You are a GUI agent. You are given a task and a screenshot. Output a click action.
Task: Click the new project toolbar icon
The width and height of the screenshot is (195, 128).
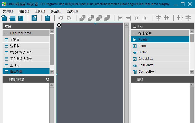pyautogui.click(x=4, y=18)
